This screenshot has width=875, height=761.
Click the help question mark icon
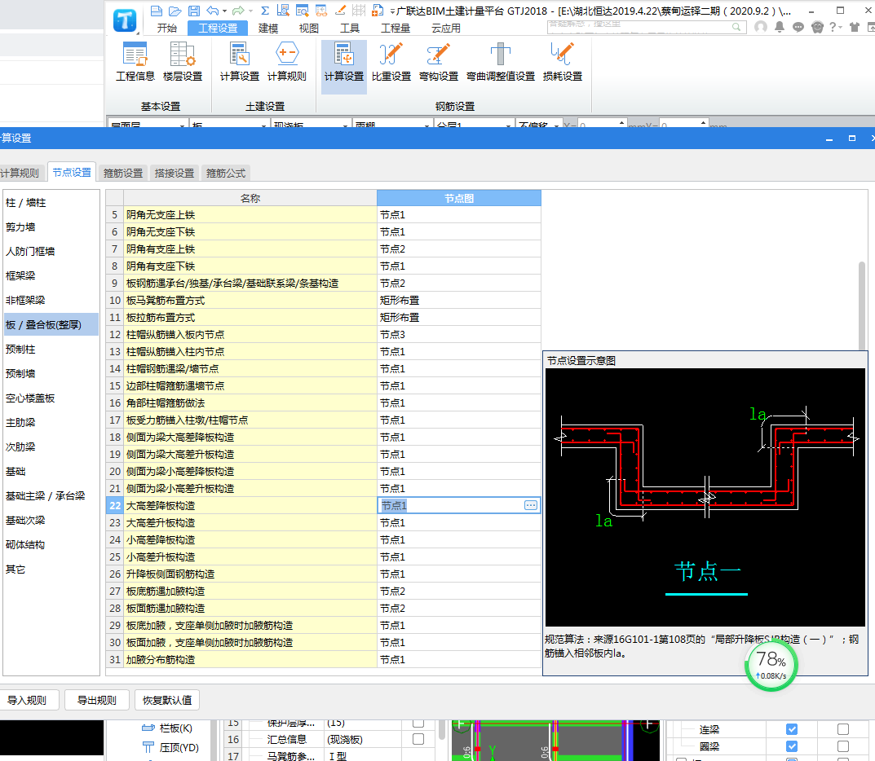click(833, 27)
